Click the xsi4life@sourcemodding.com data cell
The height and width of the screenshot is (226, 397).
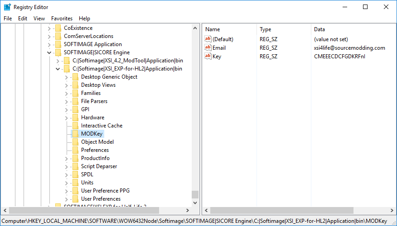point(349,48)
